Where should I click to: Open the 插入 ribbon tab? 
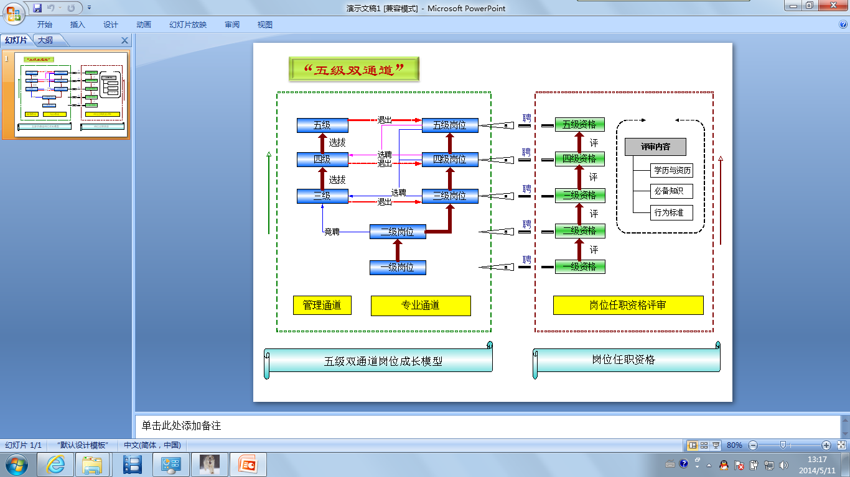(78, 25)
